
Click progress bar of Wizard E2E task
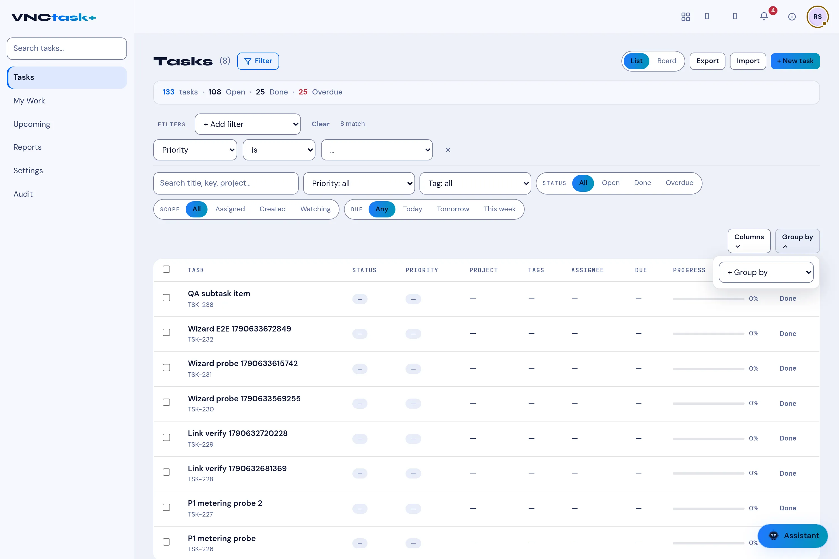point(708,334)
